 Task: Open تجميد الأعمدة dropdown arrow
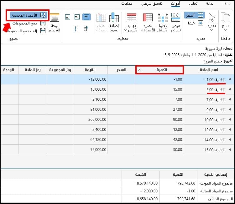[x=142, y=30]
